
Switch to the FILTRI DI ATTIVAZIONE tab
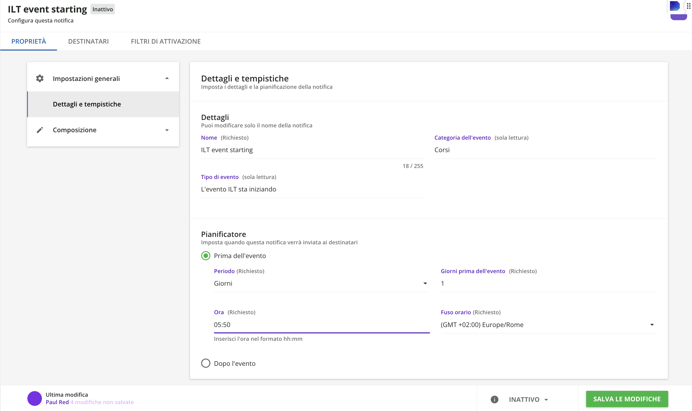(x=165, y=41)
